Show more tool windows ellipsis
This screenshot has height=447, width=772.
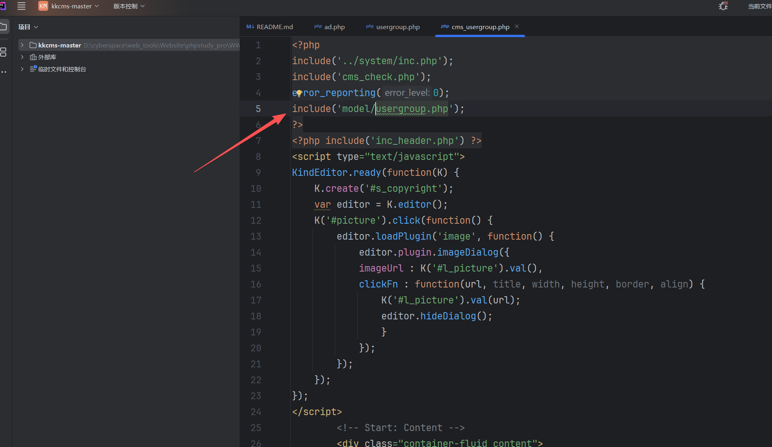click(4, 72)
